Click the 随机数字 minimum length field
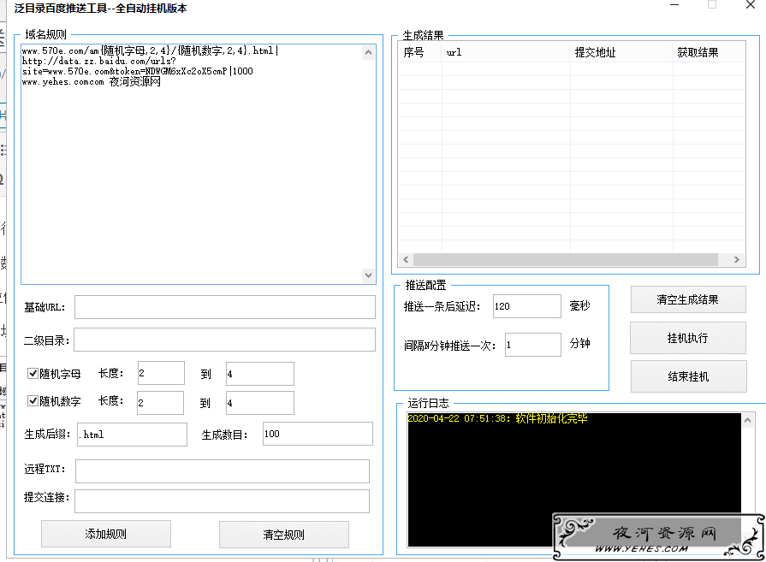 [x=160, y=403]
